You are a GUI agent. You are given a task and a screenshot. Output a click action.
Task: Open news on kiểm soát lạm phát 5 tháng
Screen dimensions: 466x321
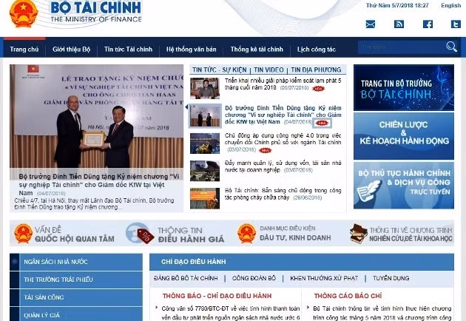click(283, 84)
